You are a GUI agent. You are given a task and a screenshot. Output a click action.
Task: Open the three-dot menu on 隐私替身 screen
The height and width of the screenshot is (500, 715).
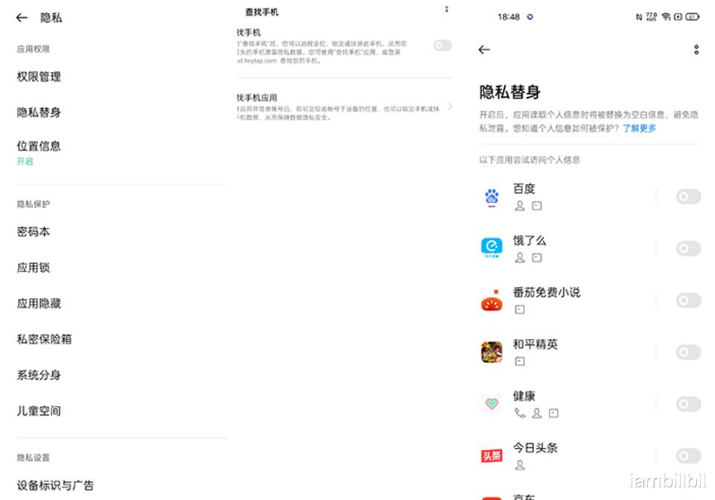696,49
